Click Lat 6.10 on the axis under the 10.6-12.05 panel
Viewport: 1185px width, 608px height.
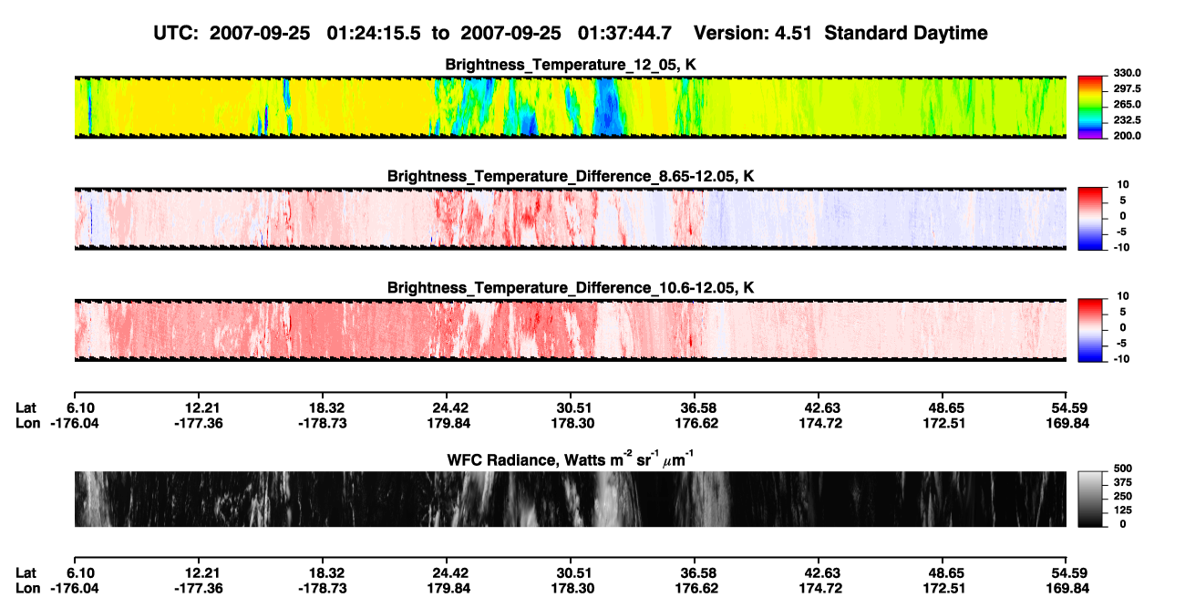(x=82, y=408)
